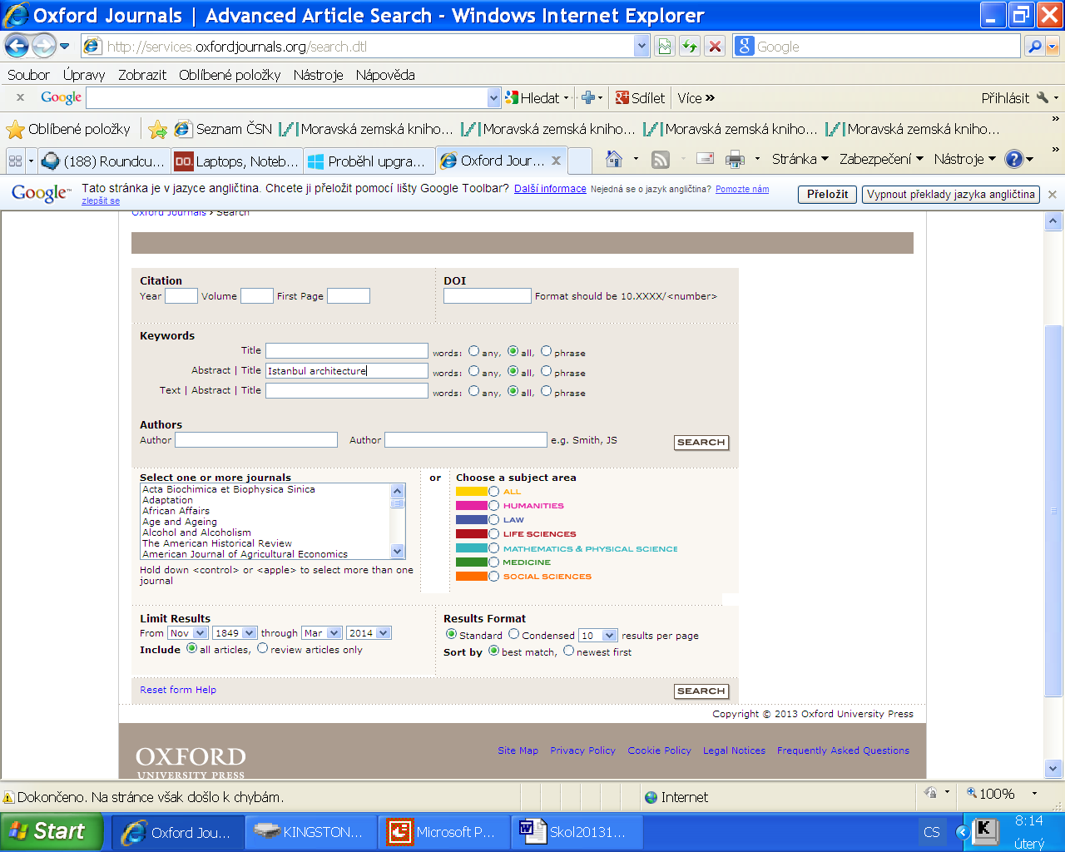Open the From month dropdown (Nov)

tap(187, 633)
